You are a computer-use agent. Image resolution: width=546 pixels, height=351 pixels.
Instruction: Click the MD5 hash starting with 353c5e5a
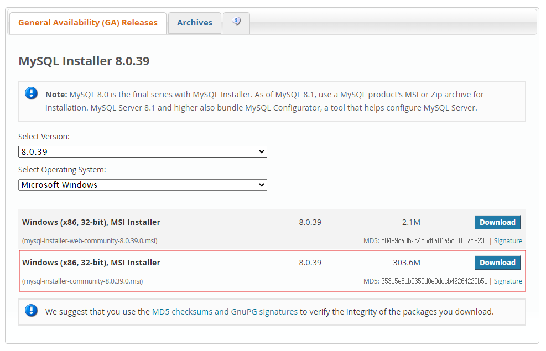pyautogui.click(x=434, y=281)
